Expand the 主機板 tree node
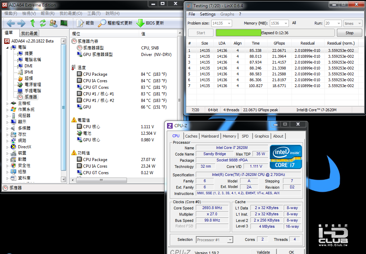 [8, 103]
